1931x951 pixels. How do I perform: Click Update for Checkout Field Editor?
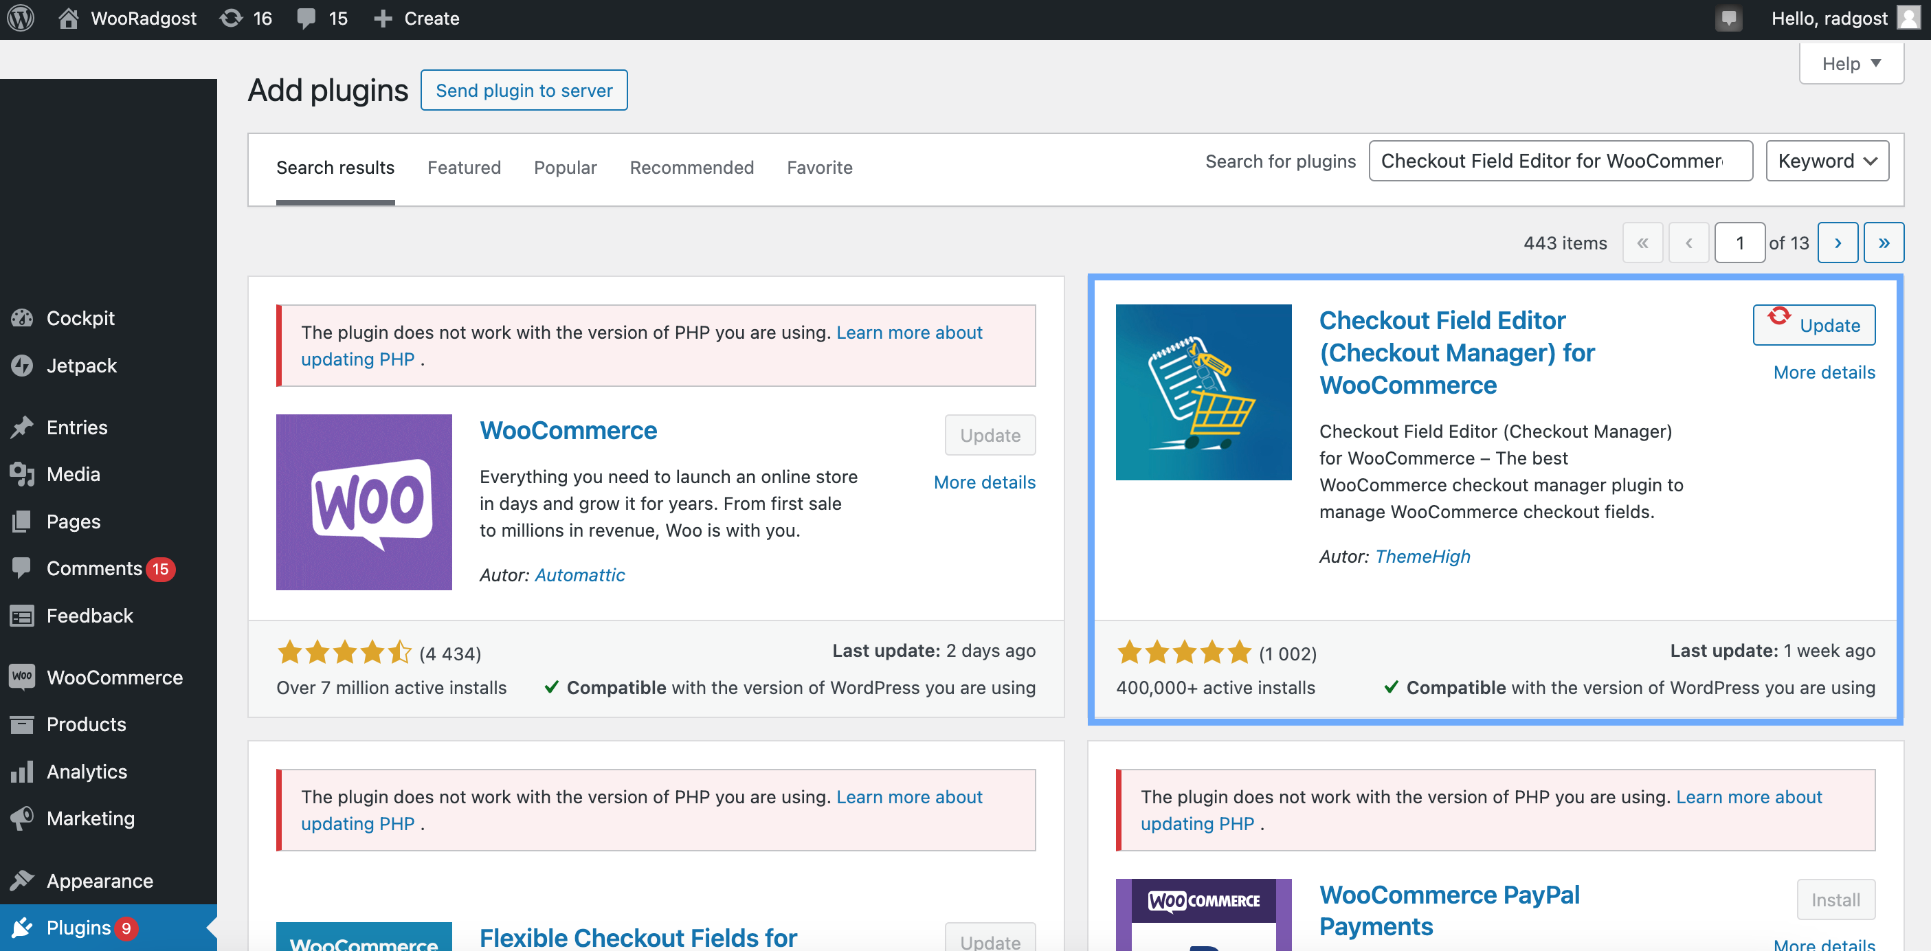[x=1813, y=325]
